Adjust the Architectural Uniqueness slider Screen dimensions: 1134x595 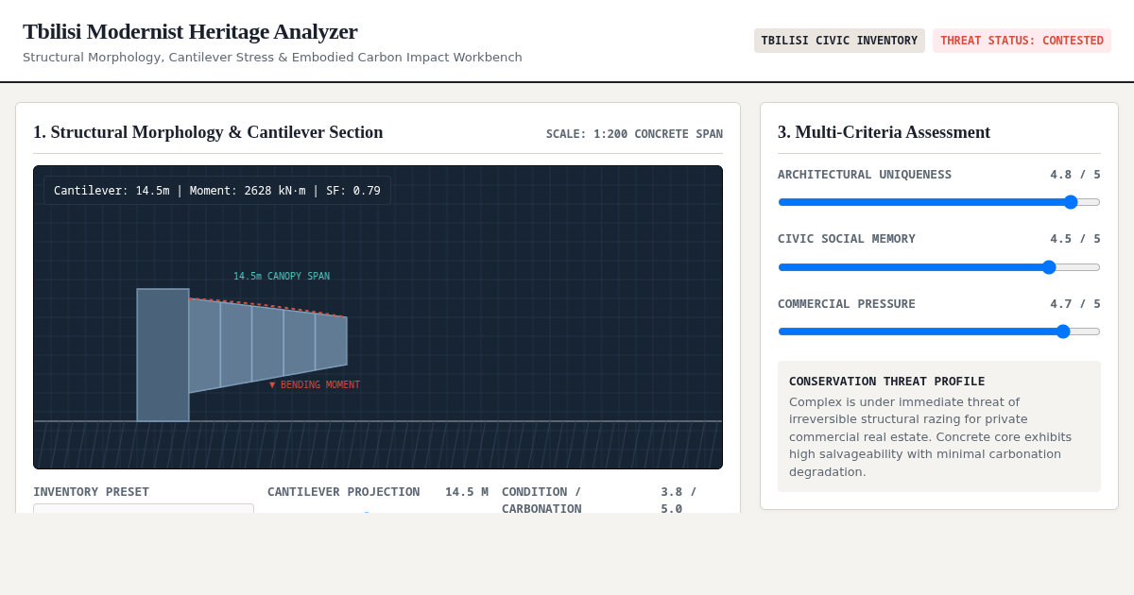coord(939,202)
